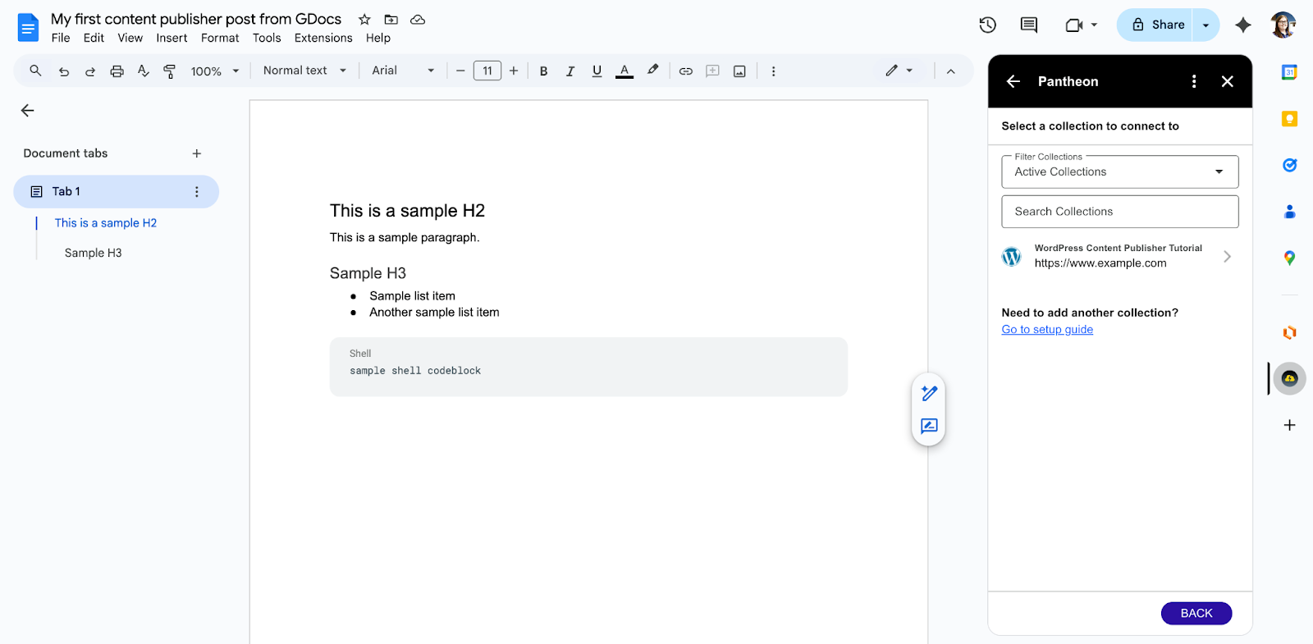Viewport: 1313px width, 644px height.
Task: Open the Share options arrow dropdown
Action: click(1205, 25)
